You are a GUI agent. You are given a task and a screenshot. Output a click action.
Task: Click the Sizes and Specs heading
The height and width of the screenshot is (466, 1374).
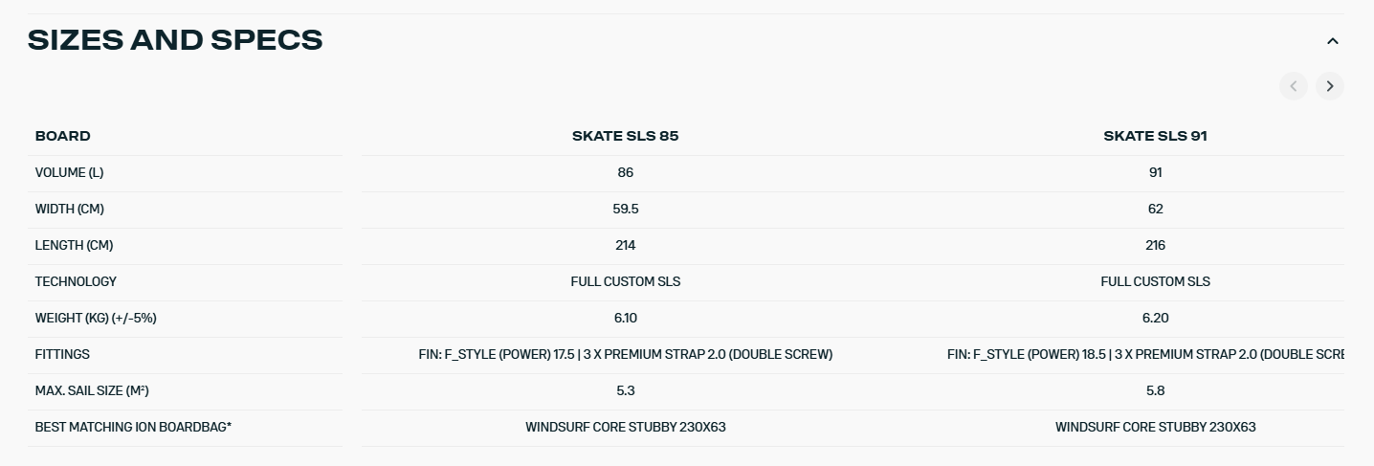[x=175, y=40]
